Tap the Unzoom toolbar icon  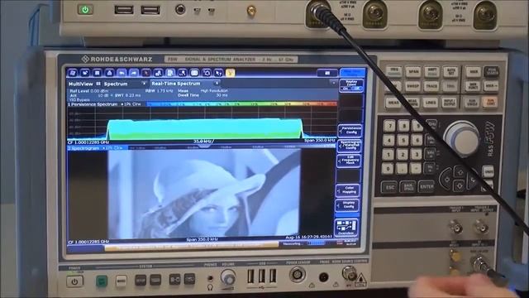click(x=182, y=73)
